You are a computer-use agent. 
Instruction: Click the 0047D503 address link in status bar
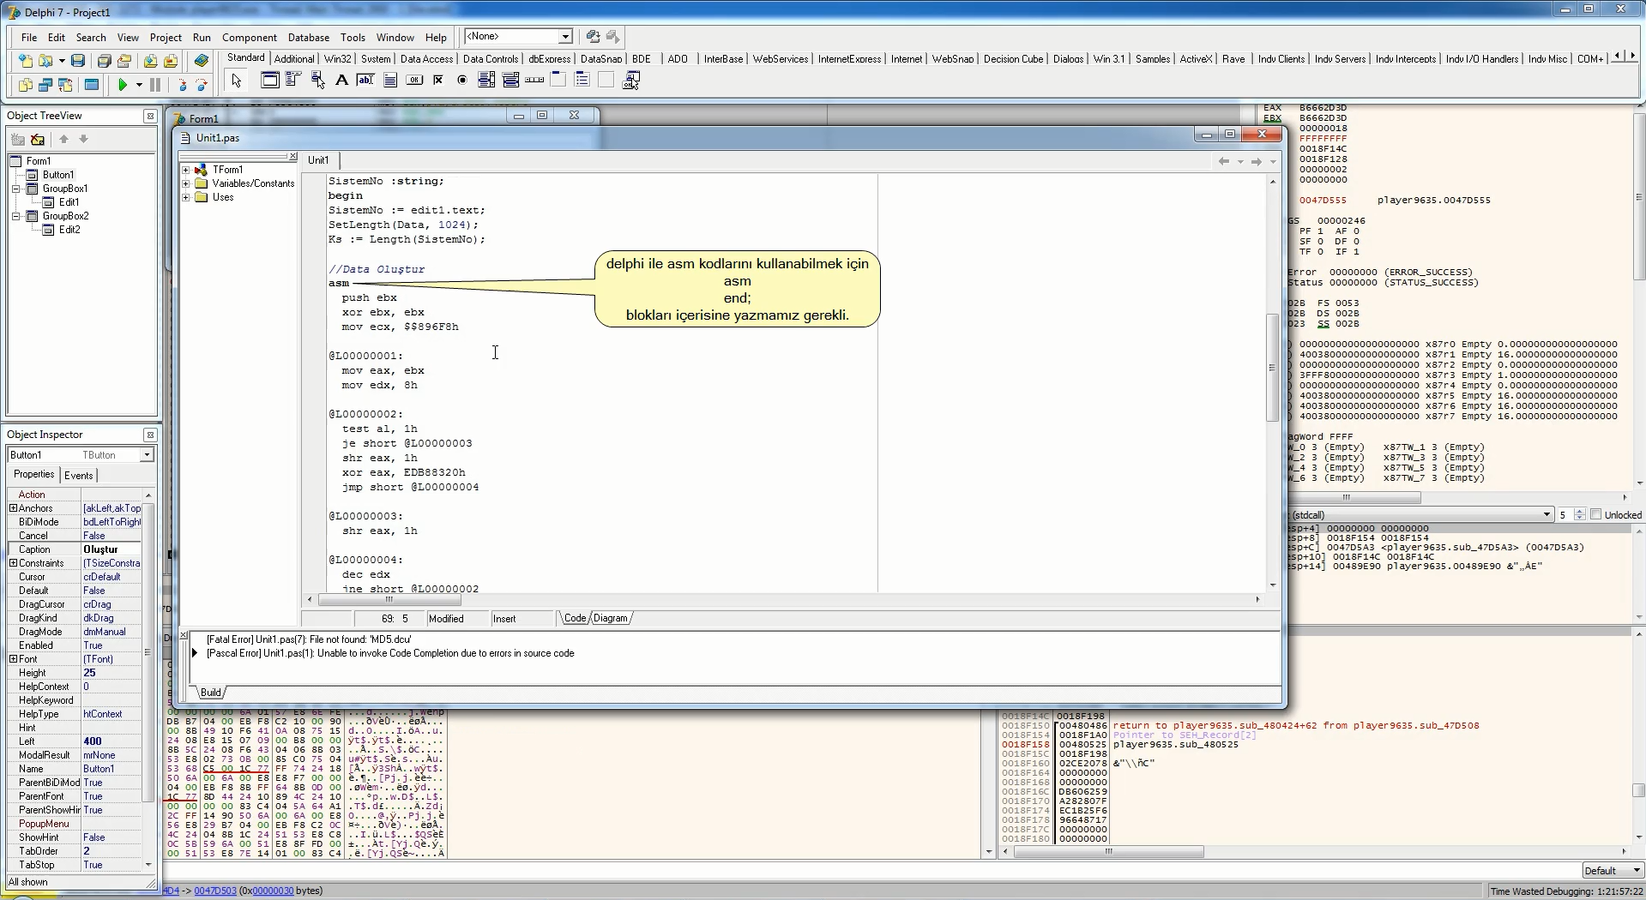point(215,891)
